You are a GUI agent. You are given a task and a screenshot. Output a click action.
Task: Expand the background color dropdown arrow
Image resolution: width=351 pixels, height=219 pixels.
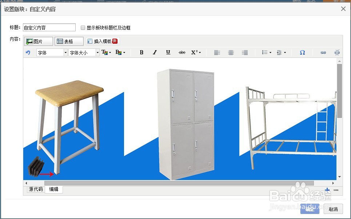coord(124,53)
